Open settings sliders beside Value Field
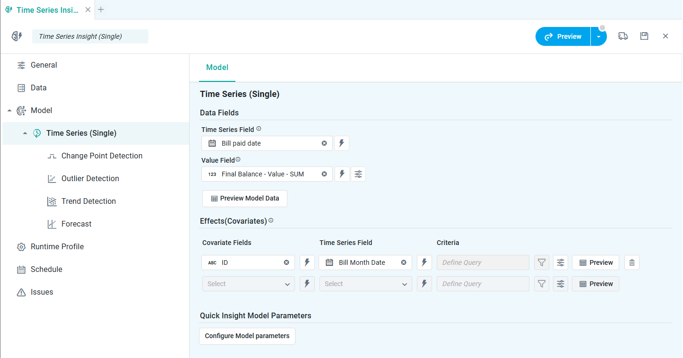The height and width of the screenshot is (358, 683). pos(358,174)
